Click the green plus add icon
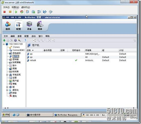 (4, 40)
